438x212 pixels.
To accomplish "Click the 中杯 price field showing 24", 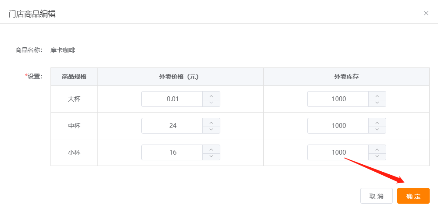I will pos(172,126).
